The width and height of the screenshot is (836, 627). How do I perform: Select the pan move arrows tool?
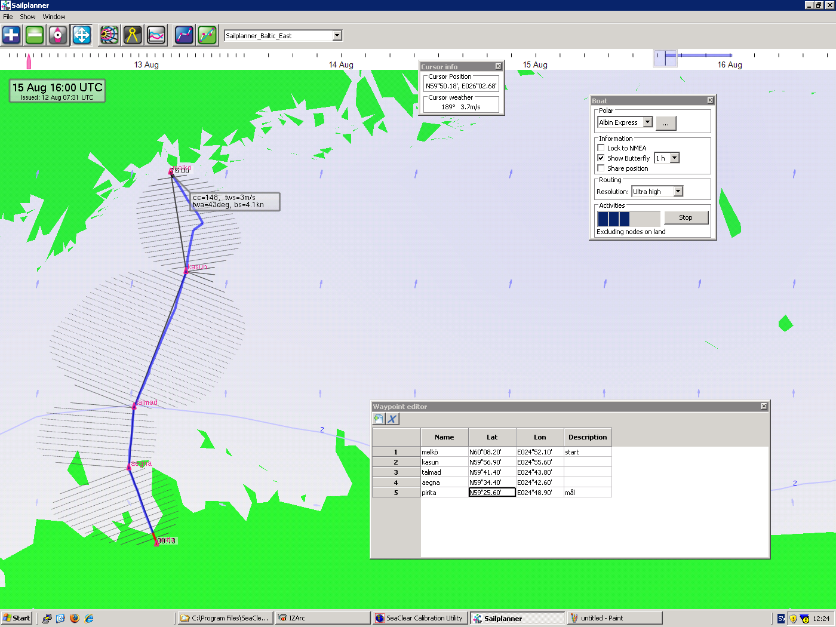tap(82, 35)
